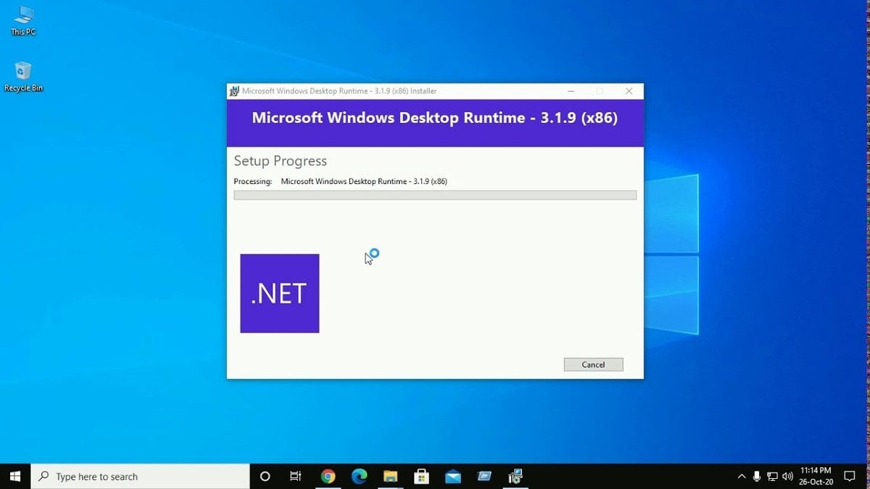This screenshot has height=489, width=870.
Task: Open the network status tray icon
Action: (772, 476)
